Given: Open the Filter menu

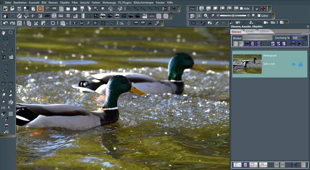Looking at the screenshot, I should click(75, 2).
